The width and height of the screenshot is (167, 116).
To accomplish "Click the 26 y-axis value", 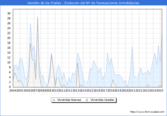I will click(9, 23).
